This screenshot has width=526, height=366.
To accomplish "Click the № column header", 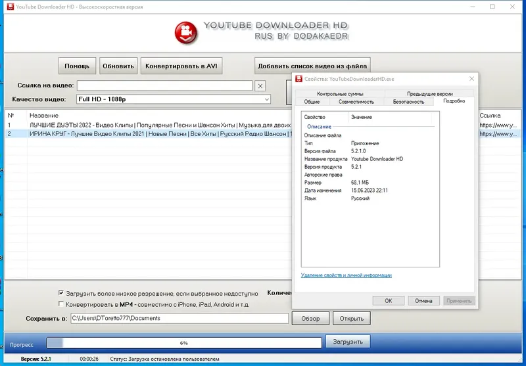I will 11,115.
